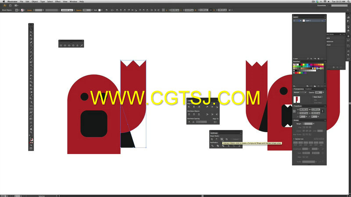The image size is (351, 197).
Task: Open Opacity dropdown arrow in Transparency panel
Action: (323, 92)
